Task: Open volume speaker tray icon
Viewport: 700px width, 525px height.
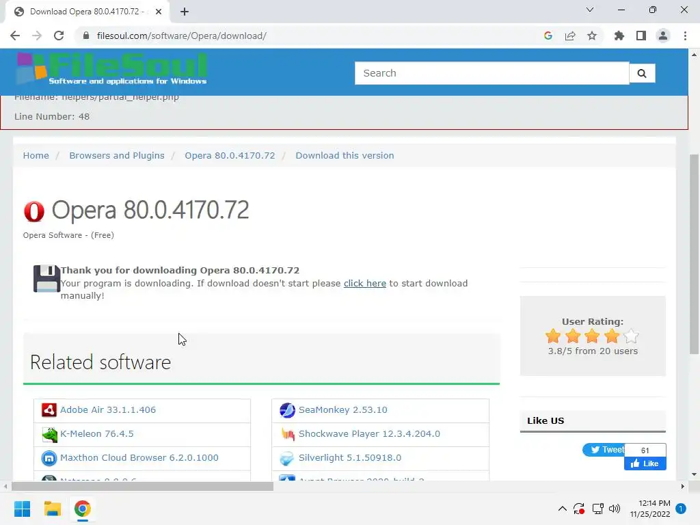Action: coord(615,509)
